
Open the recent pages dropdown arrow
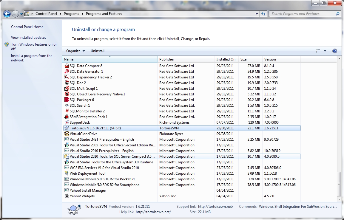21,14
